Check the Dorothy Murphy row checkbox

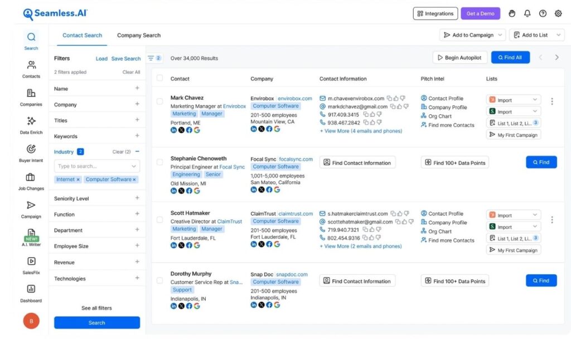point(159,280)
